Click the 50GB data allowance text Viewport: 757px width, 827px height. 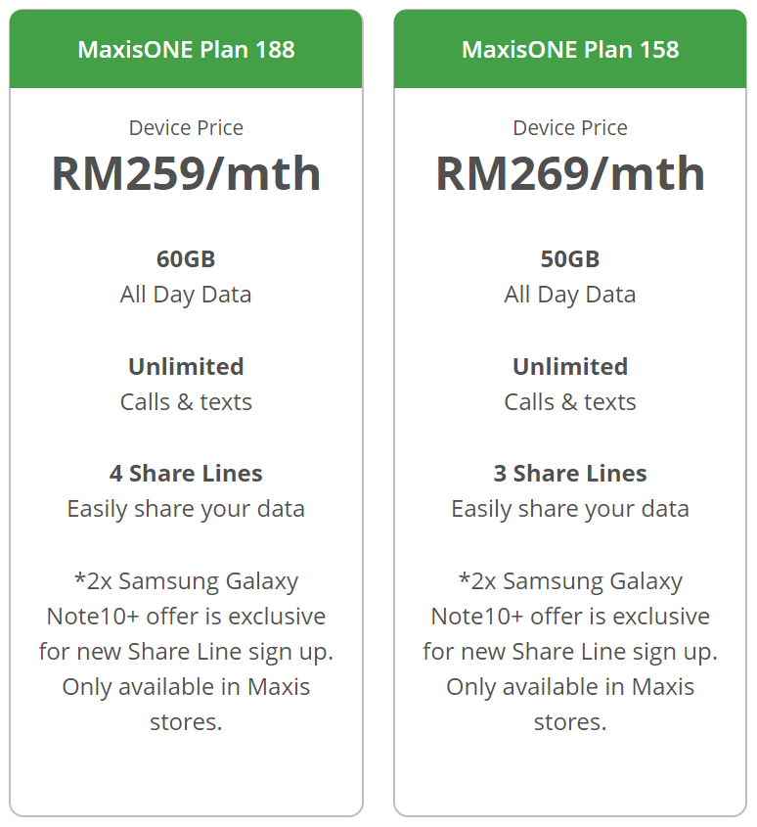[570, 259]
